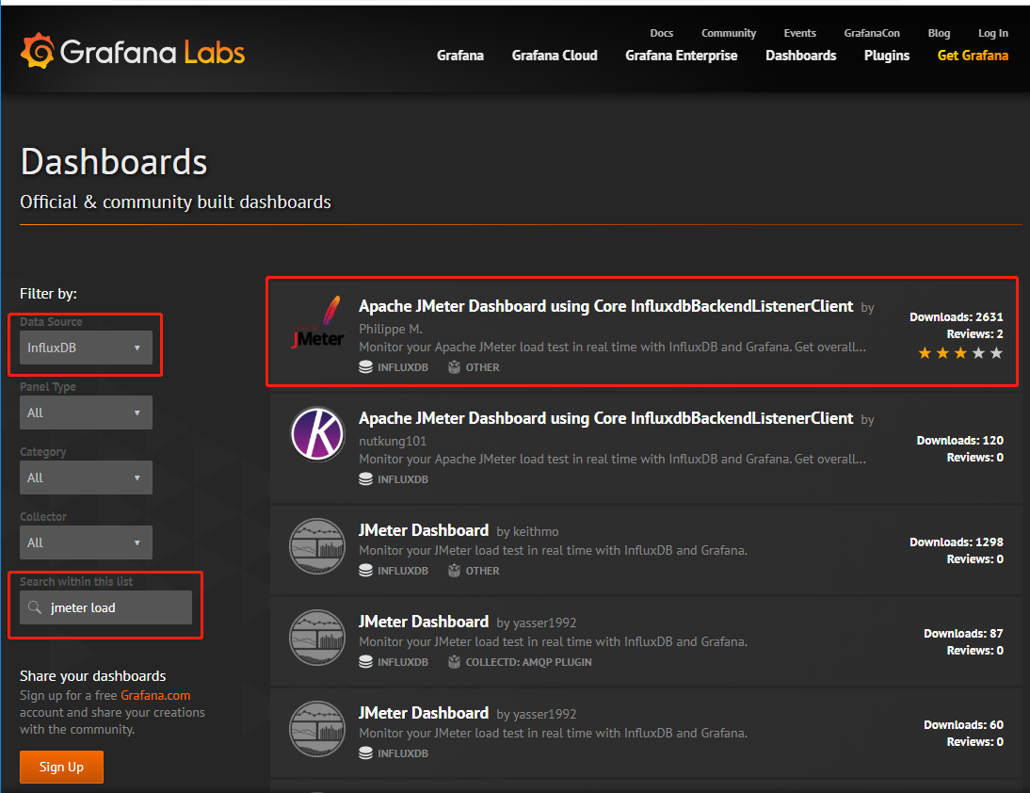This screenshot has height=793, width=1030.
Task: Click Get Grafana in the navigation
Action: (973, 56)
